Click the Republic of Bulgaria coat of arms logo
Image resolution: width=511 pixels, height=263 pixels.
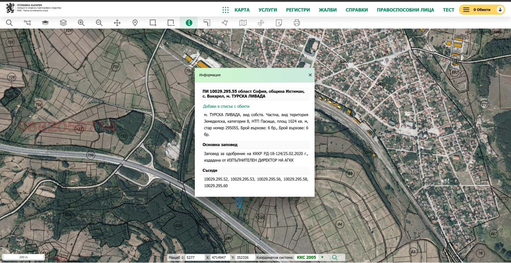click(x=10, y=8)
